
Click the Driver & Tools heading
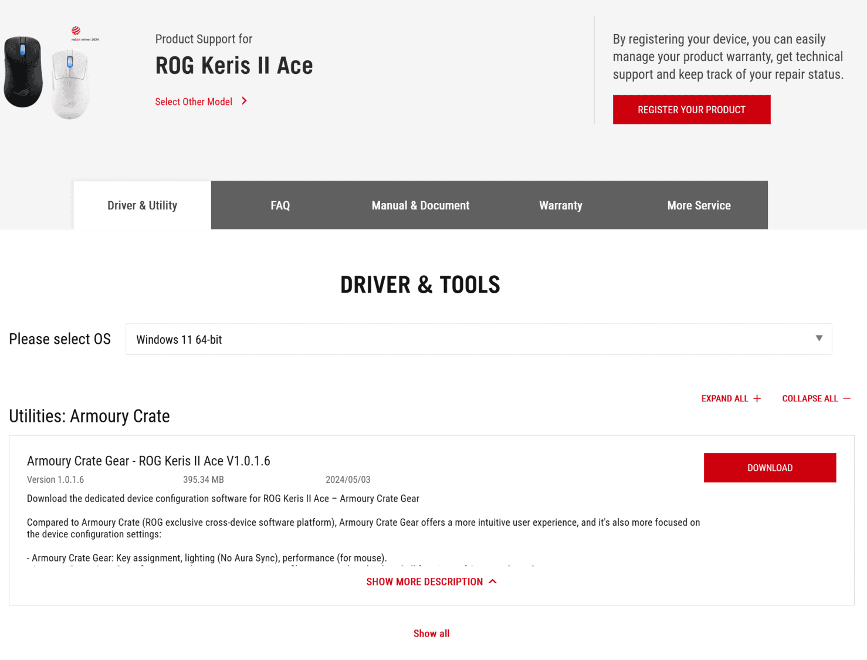(420, 285)
